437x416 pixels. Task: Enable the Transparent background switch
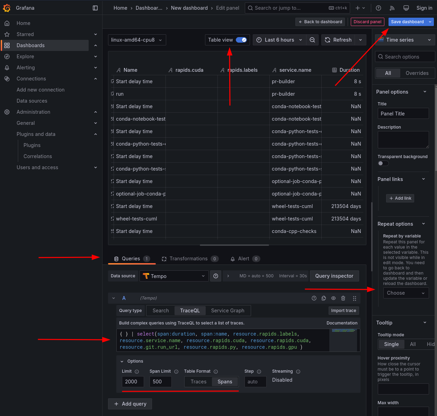383,163
